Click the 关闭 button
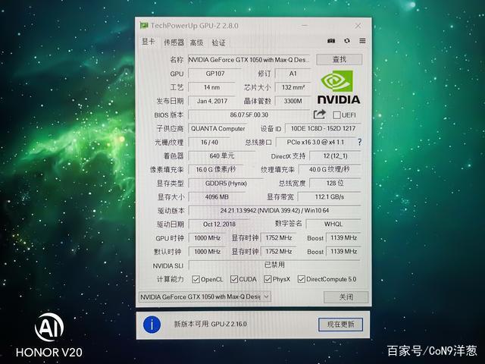The height and width of the screenshot is (364, 485). click(x=346, y=297)
